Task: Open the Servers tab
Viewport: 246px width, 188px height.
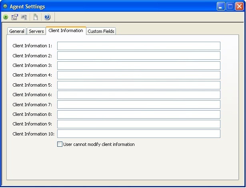Action: [36, 31]
